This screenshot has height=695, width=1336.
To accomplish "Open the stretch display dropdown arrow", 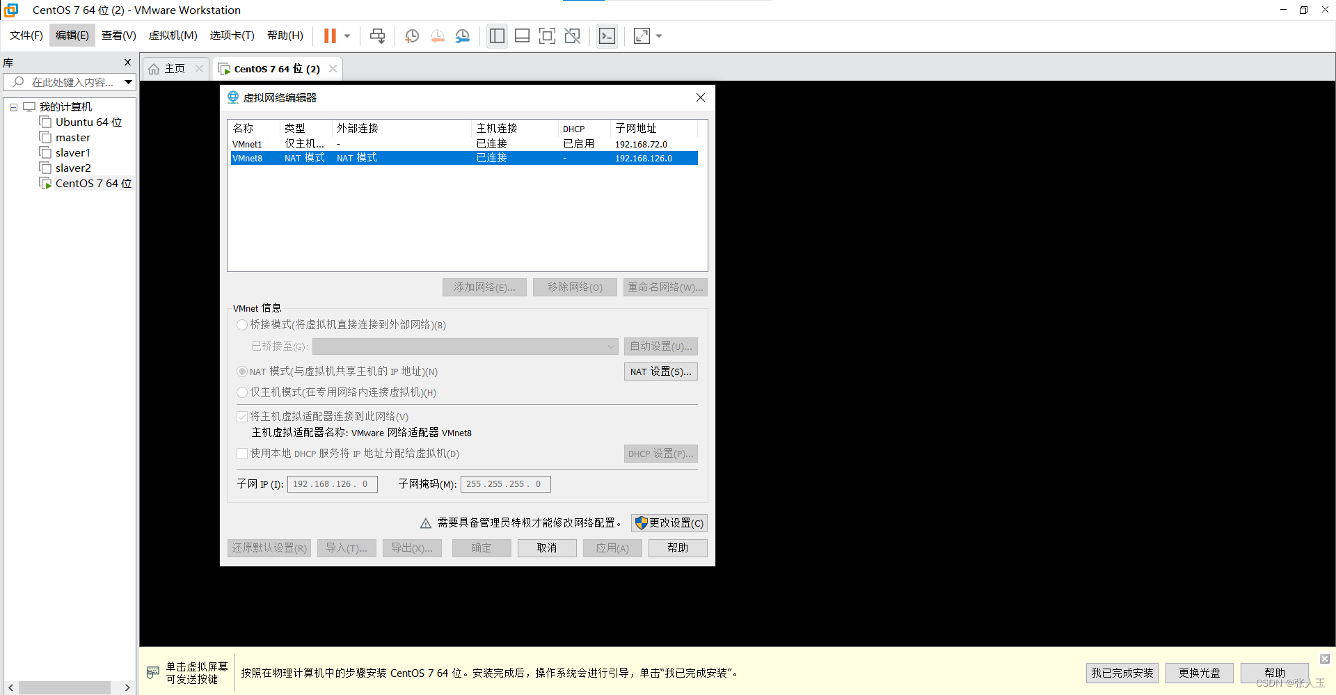I will [659, 36].
